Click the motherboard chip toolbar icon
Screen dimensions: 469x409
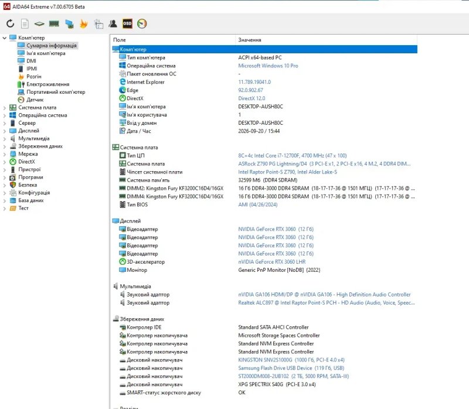point(39,23)
